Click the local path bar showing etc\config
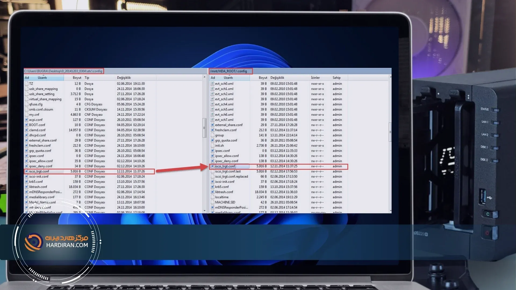Image resolution: width=516 pixels, height=290 pixels. (63, 71)
